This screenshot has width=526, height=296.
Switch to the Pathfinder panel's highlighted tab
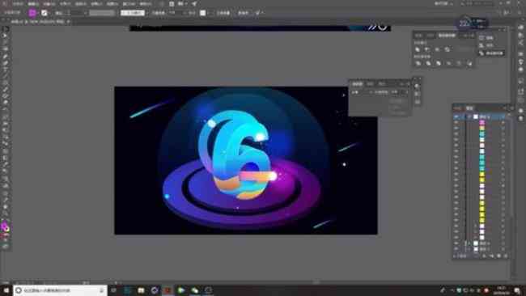pos(447,36)
